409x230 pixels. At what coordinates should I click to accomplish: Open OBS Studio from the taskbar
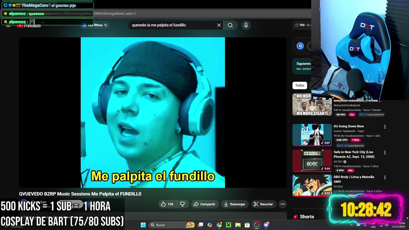257,225
